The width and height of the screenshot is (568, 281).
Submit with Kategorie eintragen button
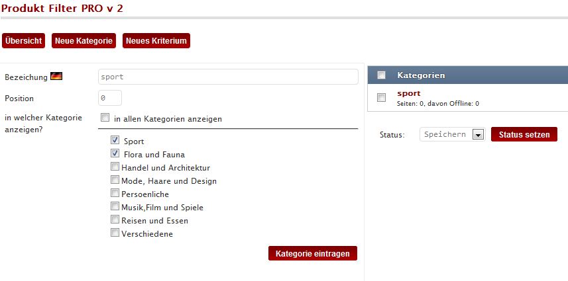pyautogui.click(x=313, y=253)
